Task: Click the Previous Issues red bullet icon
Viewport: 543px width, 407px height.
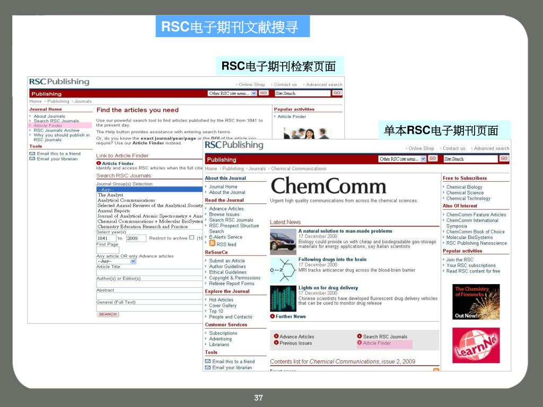Action: [276, 343]
